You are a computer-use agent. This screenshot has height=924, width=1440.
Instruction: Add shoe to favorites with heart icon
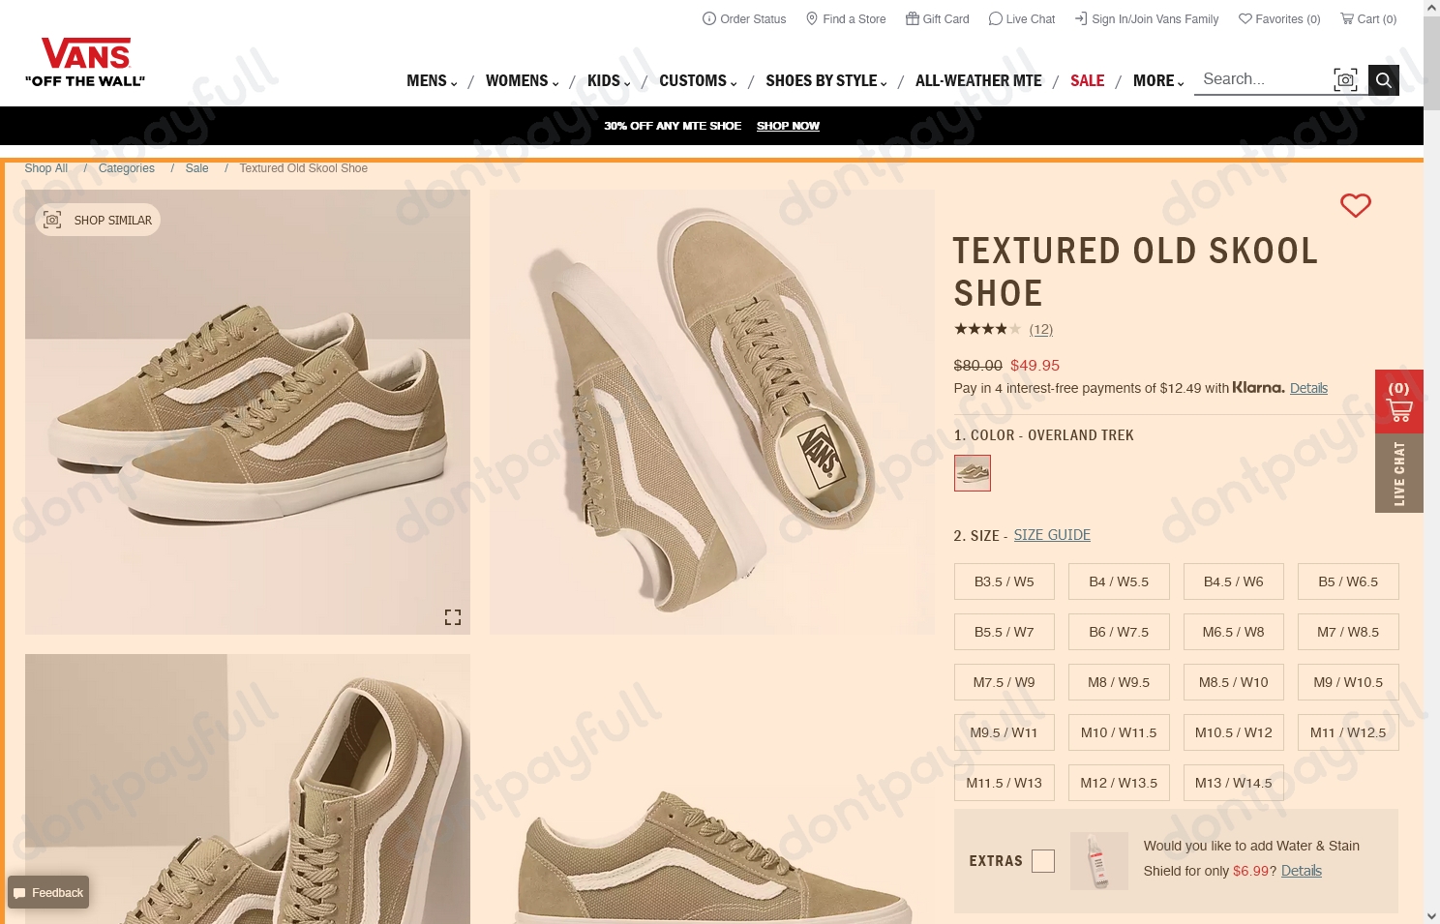pyautogui.click(x=1355, y=205)
